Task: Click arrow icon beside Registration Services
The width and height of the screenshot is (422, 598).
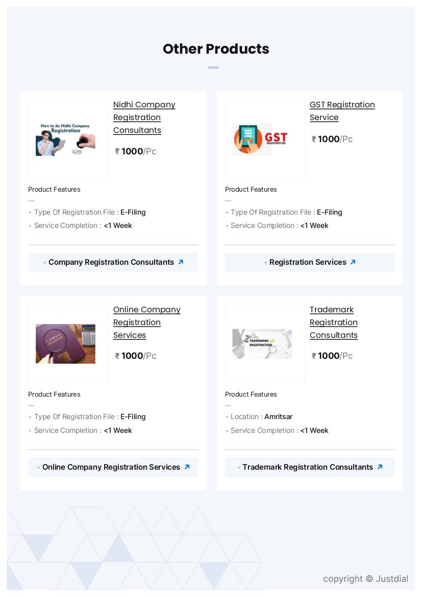Action: [x=353, y=262]
